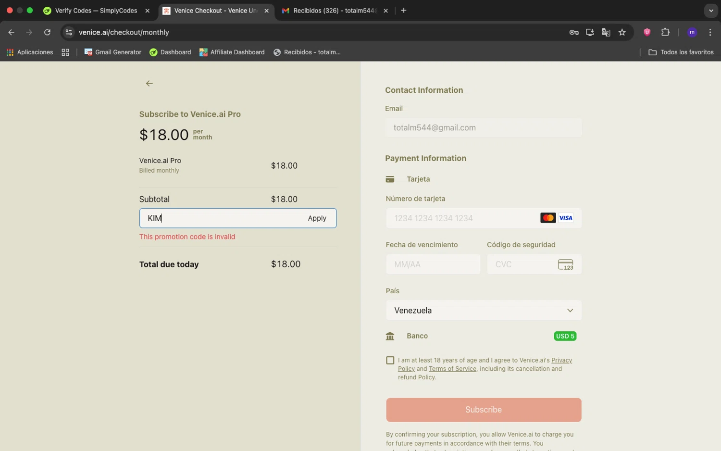This screenshot has width=721, height=451.
Task: Open the Chrome three-dot menu
Action: (x=710, y=32)
